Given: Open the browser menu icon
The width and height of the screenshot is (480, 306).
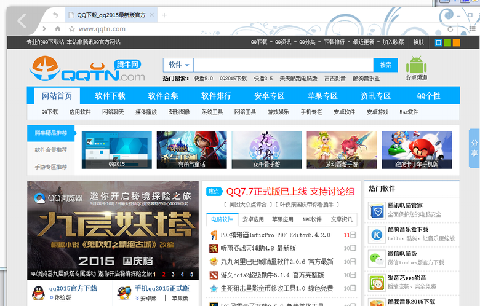Looking at the screenshot, I should pyautogui.click(x=473, y=29).
